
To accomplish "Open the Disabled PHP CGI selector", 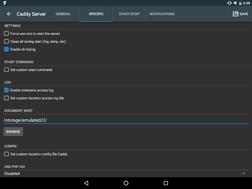I will click(126, 173).
